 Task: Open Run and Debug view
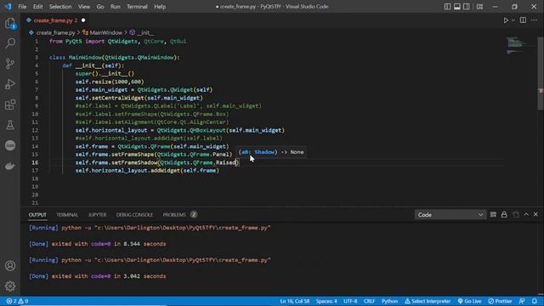point(10,84)
